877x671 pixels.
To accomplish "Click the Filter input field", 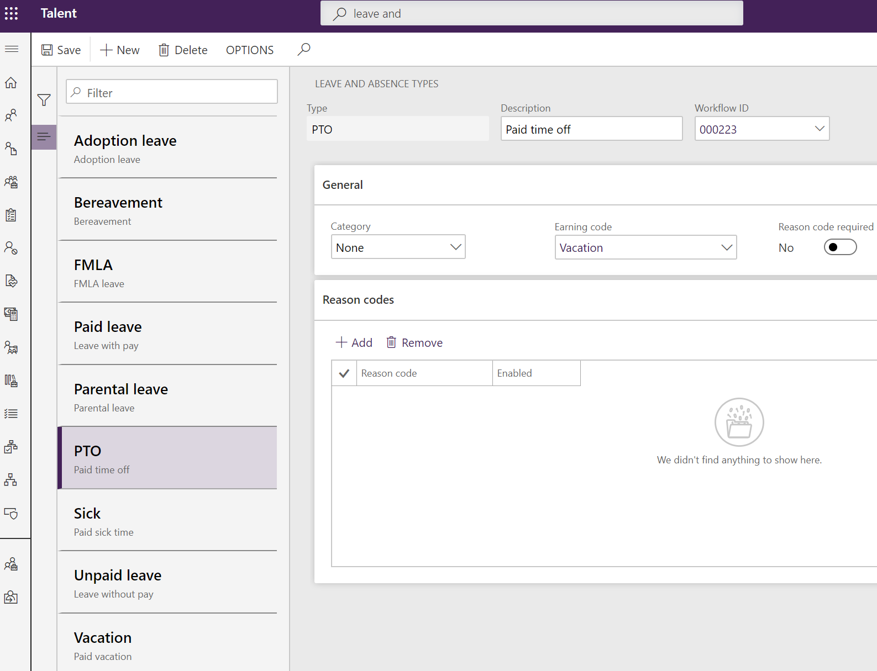I will pyautogui.click(x=172, y=92).
